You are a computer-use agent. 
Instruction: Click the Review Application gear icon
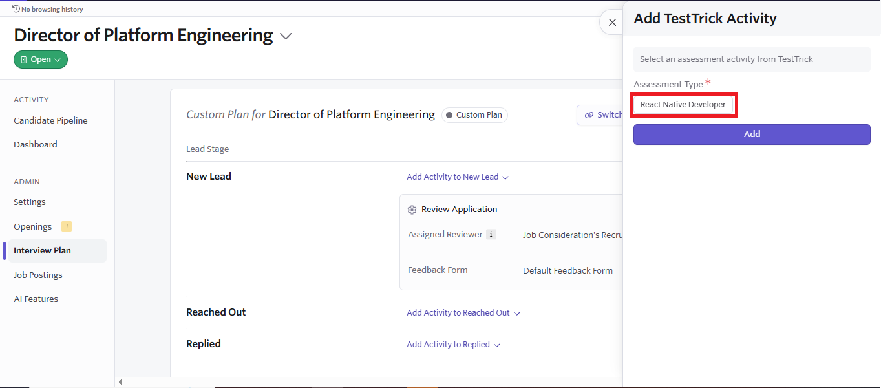point(412,210)
